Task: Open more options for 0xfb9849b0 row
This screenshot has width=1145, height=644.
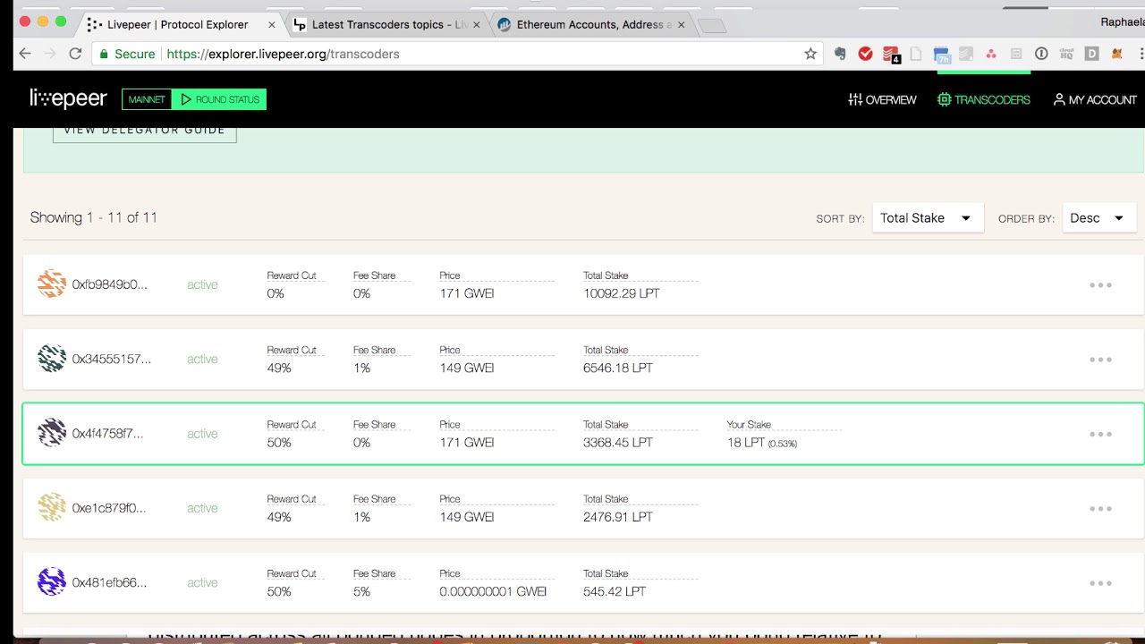Action: click(1100, 284)
